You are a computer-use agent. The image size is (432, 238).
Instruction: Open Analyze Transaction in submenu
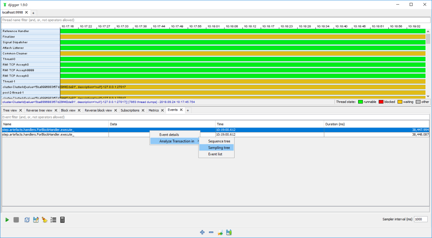click(175, 141)
